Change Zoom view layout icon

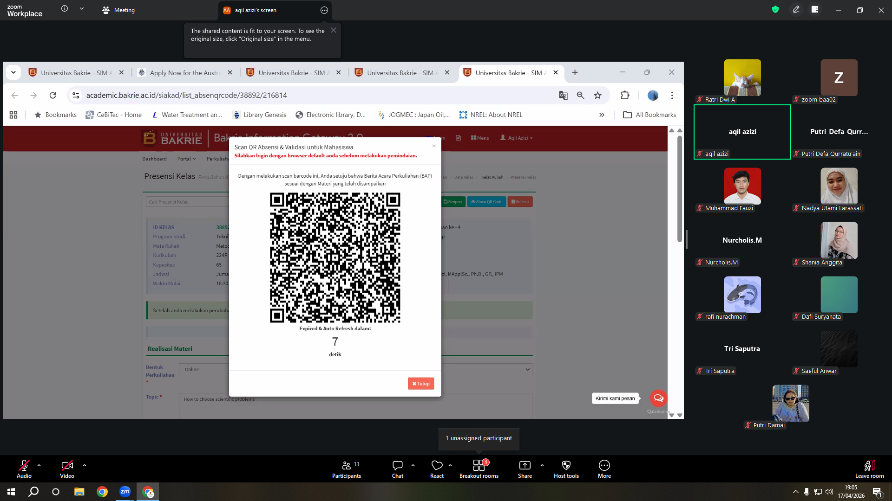coord(815,9)
